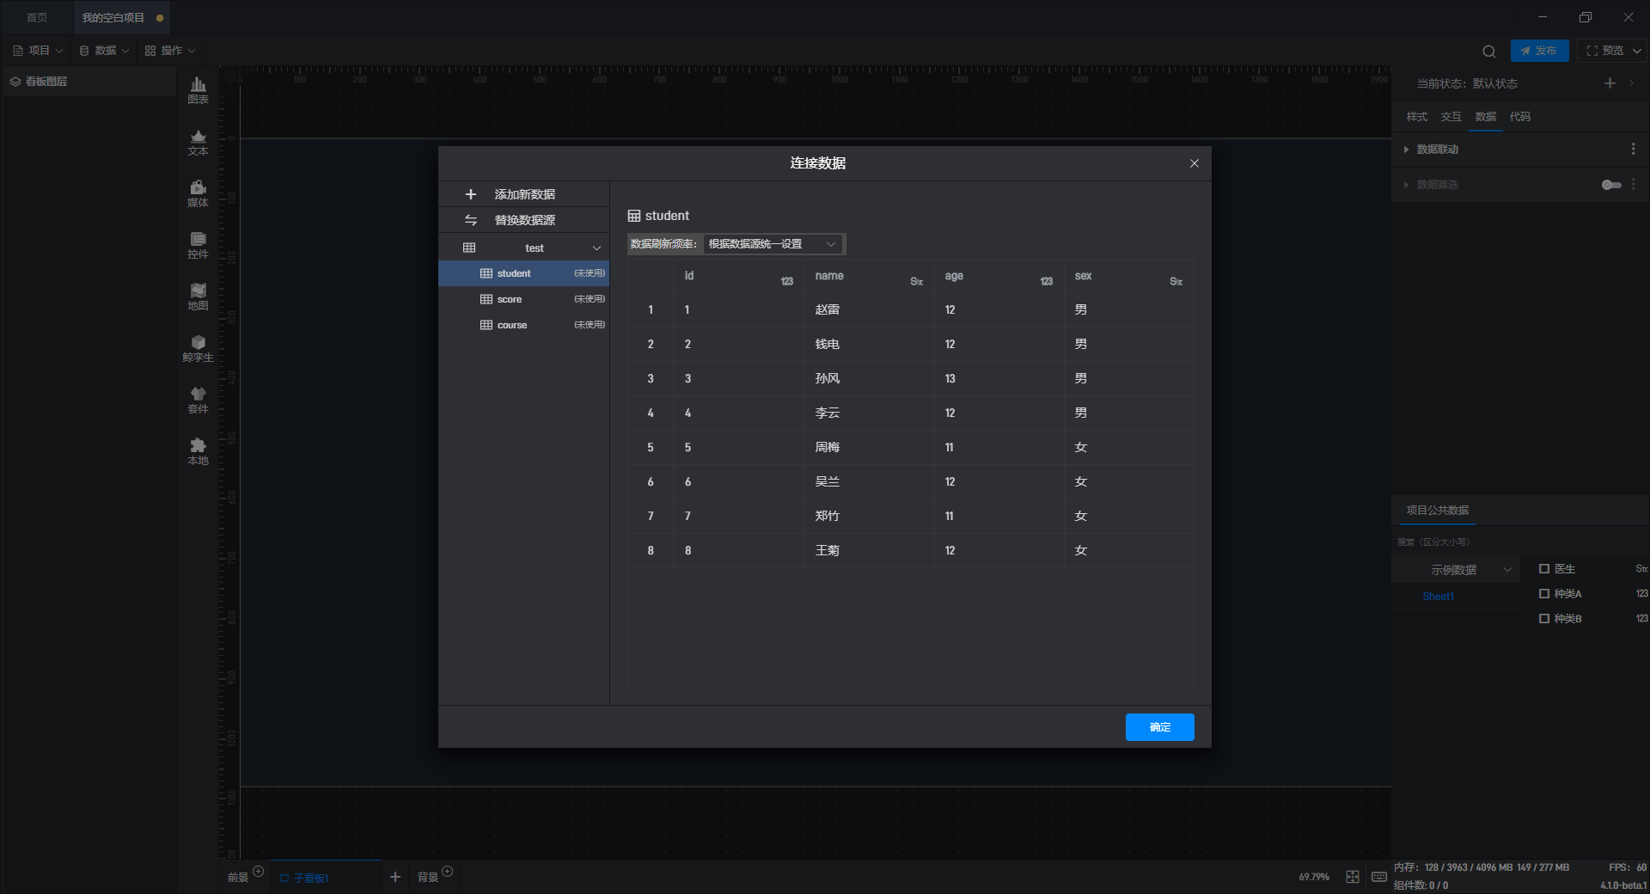Check the 种类A field checkbox
1650x894 pixels.
pos(1544,594)
